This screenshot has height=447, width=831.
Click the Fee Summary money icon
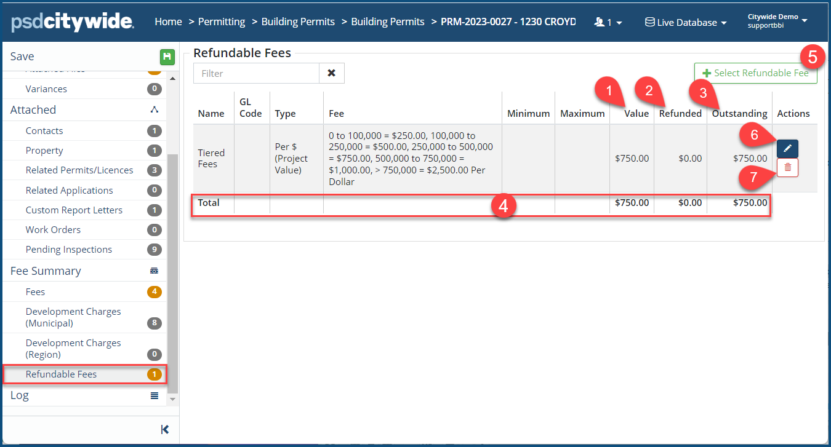tap(155, 271)
